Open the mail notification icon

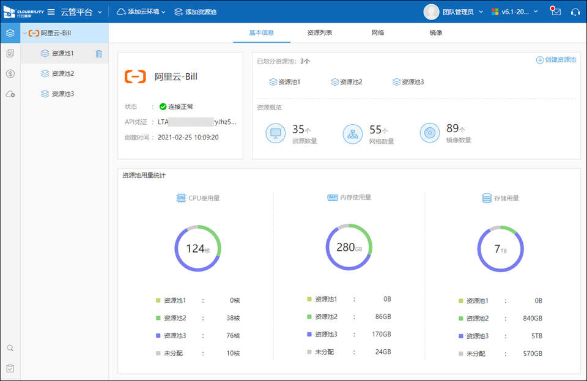pos(555,12)
